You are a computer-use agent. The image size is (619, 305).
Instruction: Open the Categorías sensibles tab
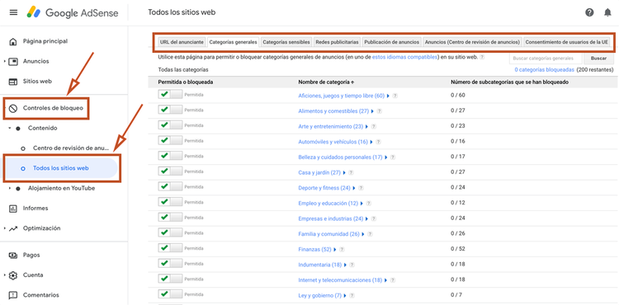[286, 42]
